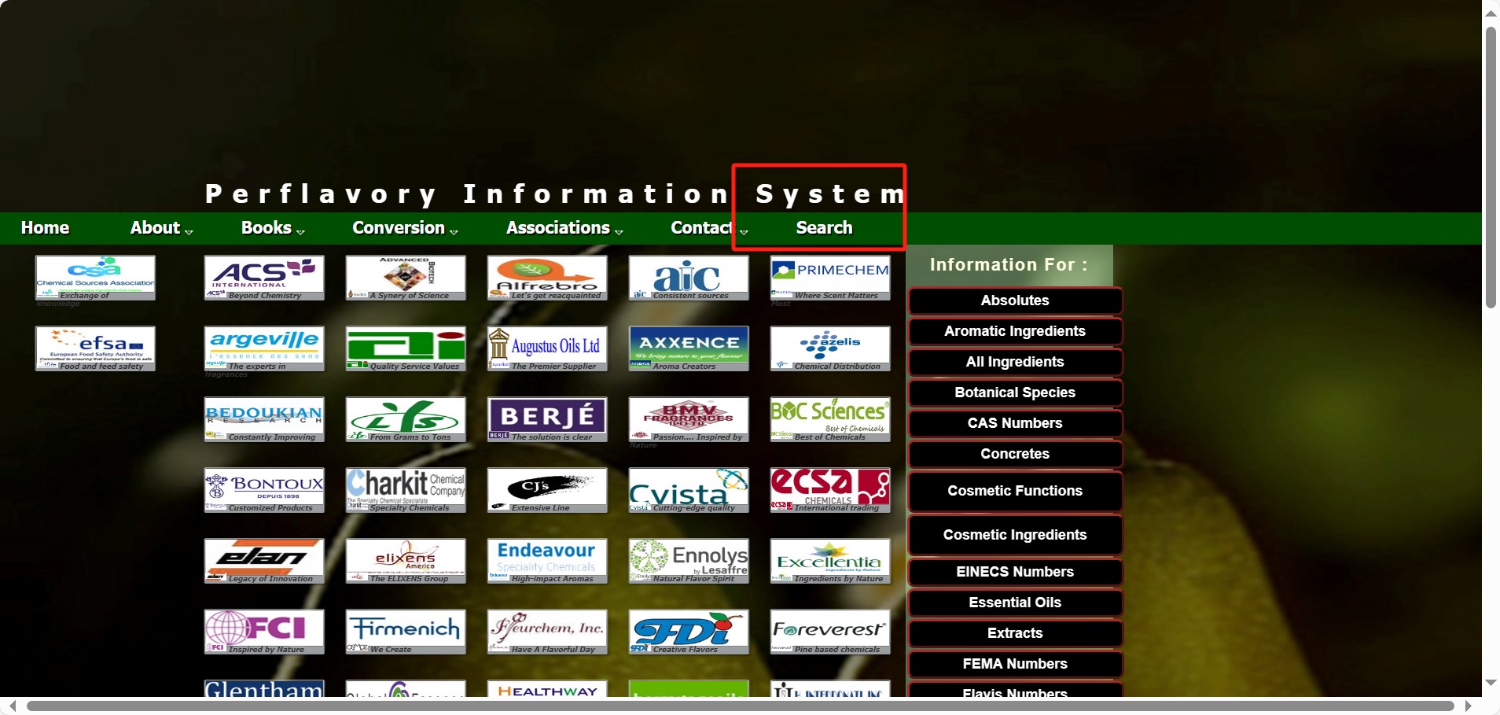1500x715 pixels.
Task: Click the Ennolys by Lesaffre logo
Action: point(689,560)
